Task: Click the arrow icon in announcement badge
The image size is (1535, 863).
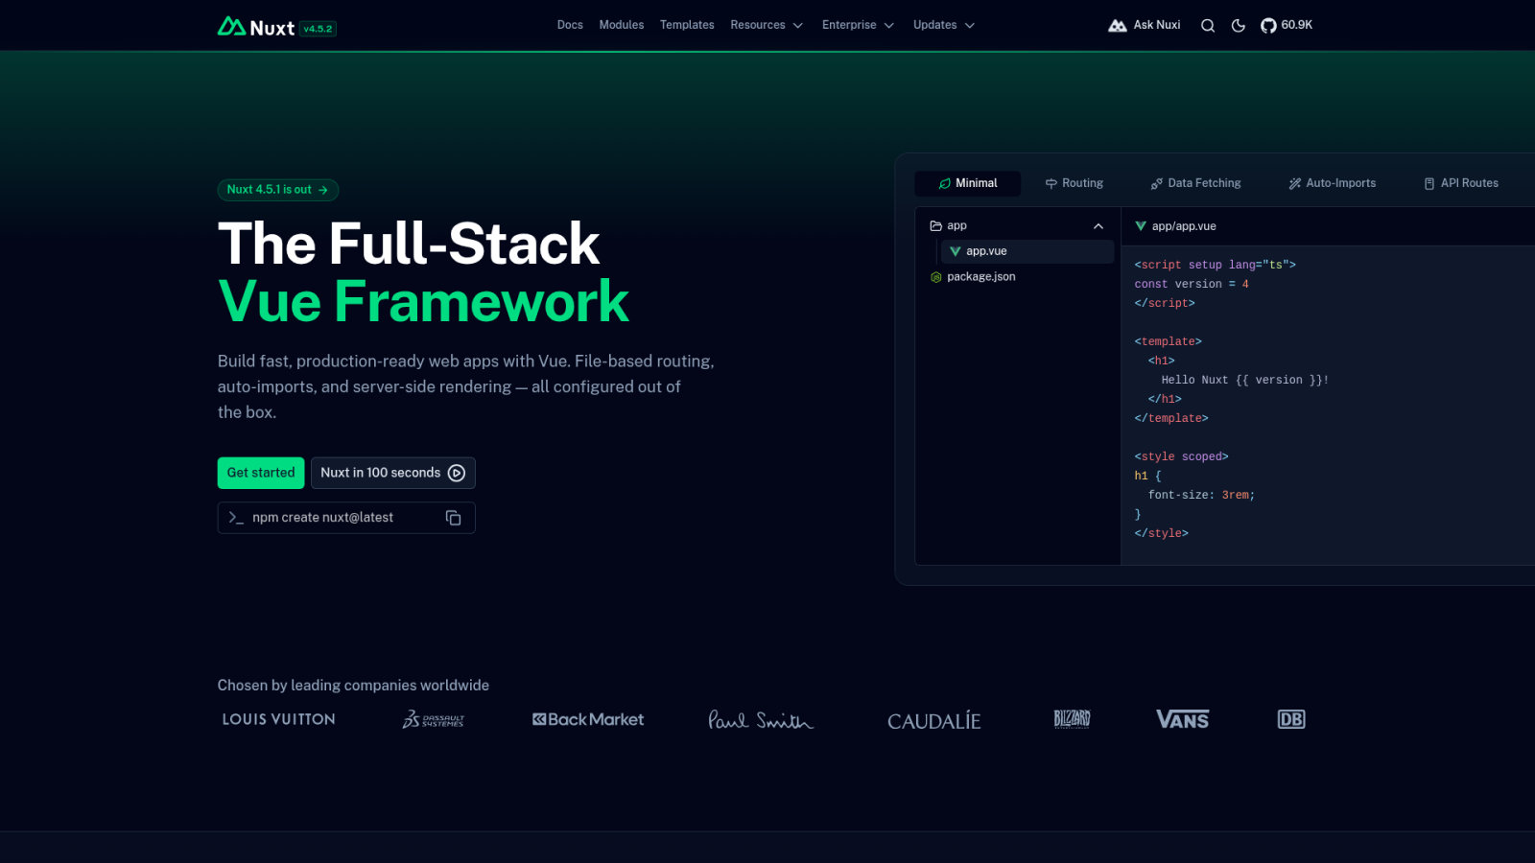Action: 323,190
